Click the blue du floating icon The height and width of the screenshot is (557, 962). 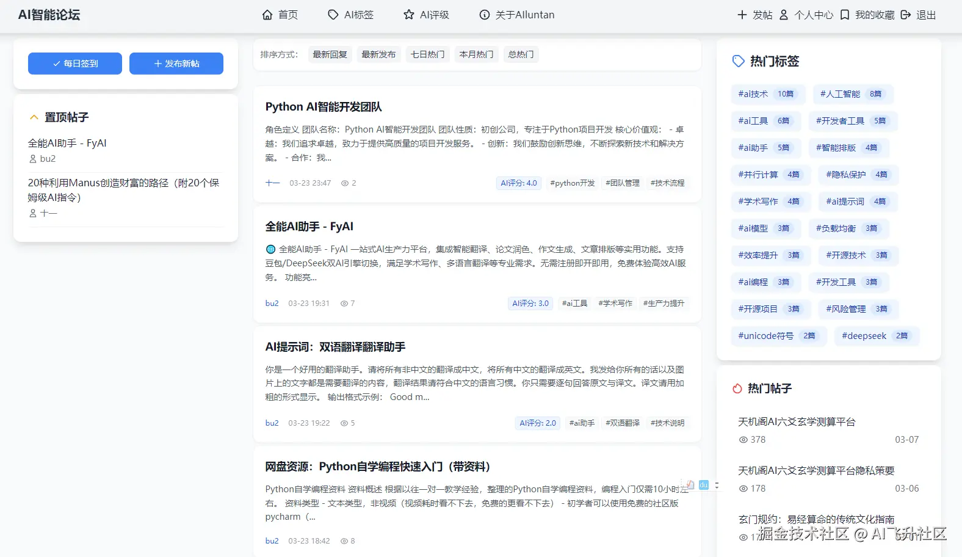[703, 485]
